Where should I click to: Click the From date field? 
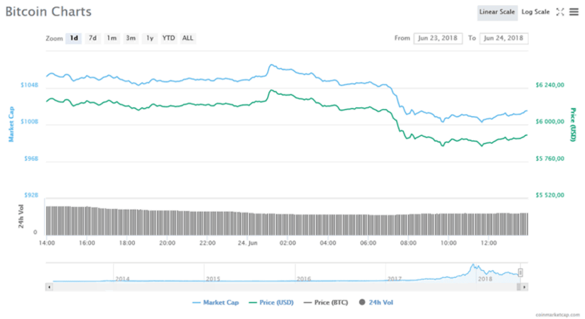tap(437, 38)
